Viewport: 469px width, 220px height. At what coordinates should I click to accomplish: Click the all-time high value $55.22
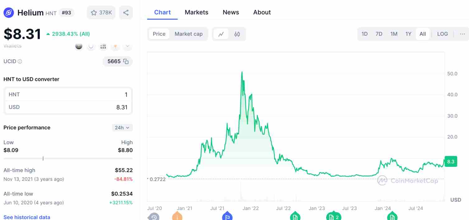124,170
